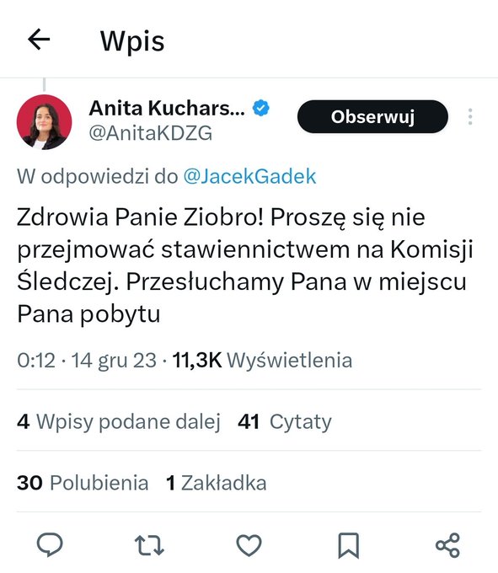Screen dimensions: 498x573
Task: Click the Wpis header title
Action: click(132, 41)
